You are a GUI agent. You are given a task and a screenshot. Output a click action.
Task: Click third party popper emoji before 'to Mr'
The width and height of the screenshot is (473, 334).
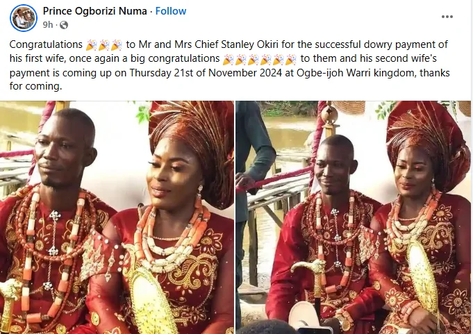(x=117, y=45)
